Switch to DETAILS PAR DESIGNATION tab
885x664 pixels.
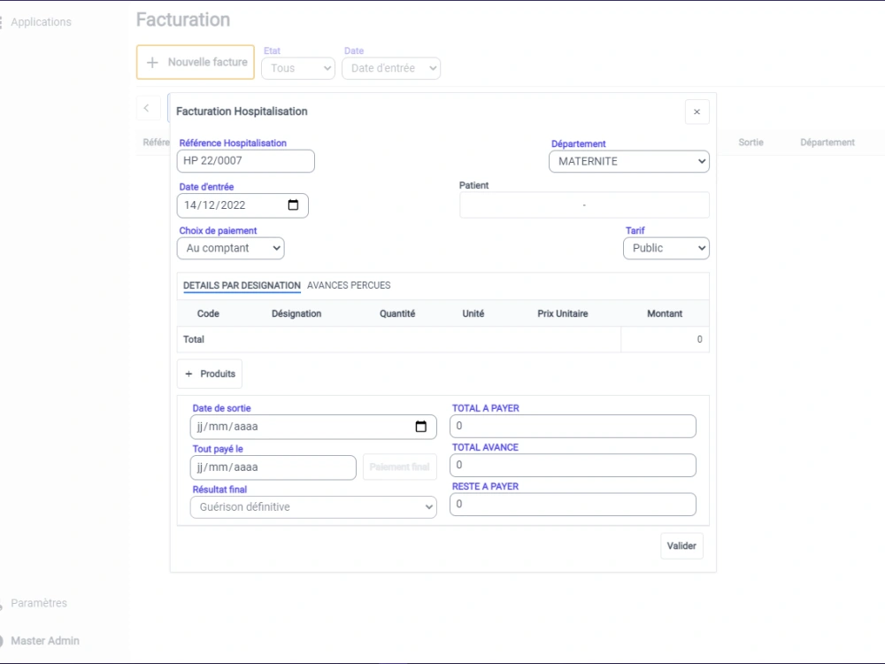pyautogui.click(x=242, y=286)
